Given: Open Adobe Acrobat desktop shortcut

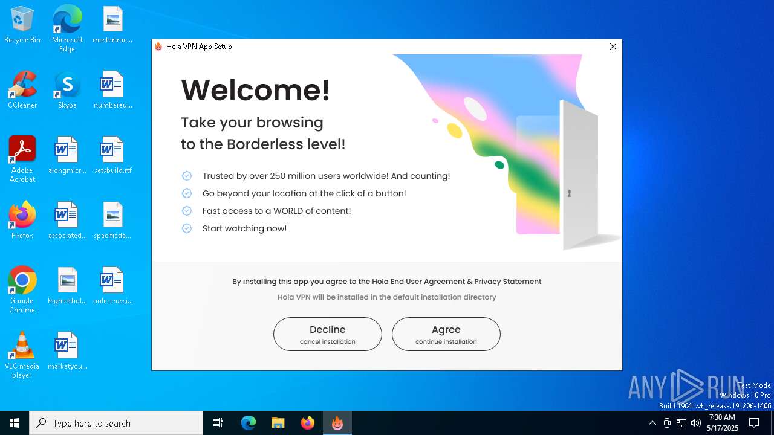Looking at the screenshot, I should coord(22,159).
